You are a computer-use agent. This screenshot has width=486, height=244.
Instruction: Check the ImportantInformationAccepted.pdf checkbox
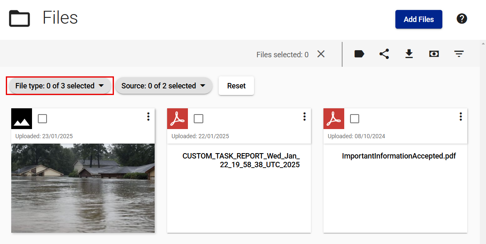click(x=355, y=119)
